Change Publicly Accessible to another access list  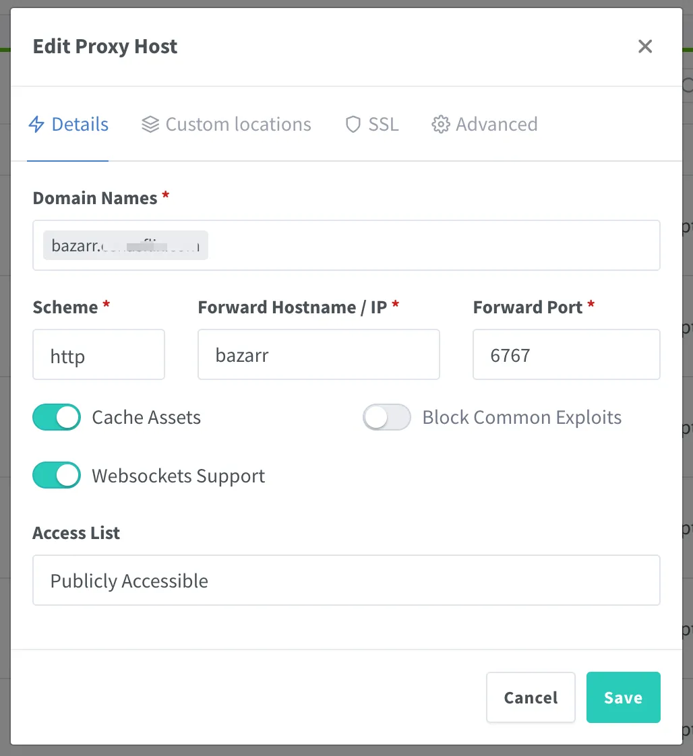coord(346,580)
